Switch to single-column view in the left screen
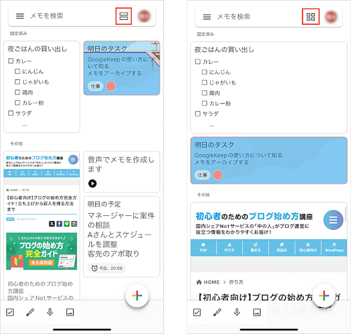 [x=124, y=16]
